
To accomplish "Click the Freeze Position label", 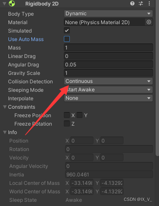I will pyautogui.click(x=33, y=115).
